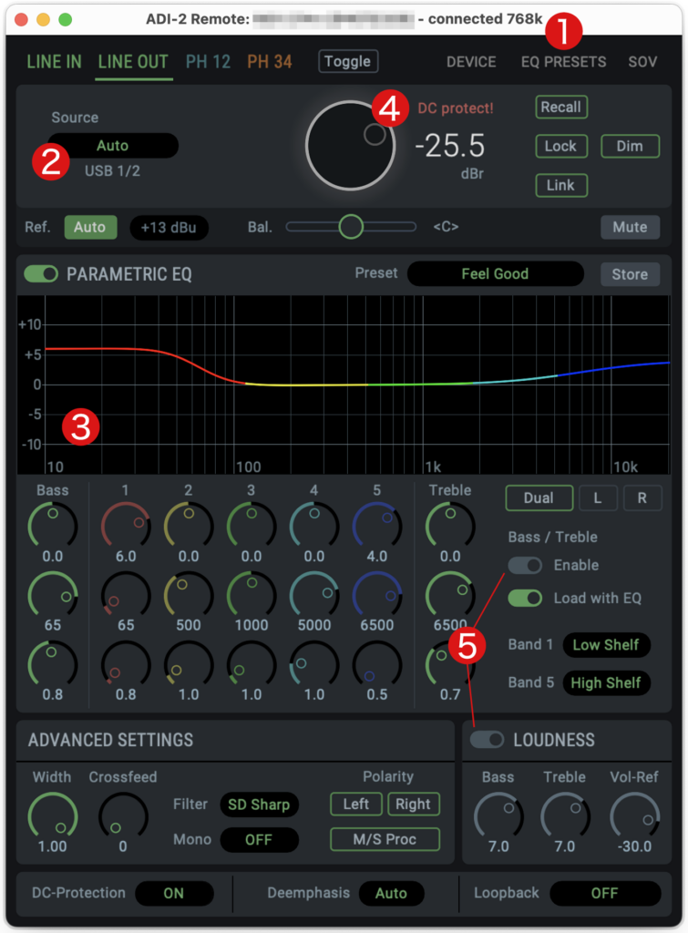Invert Left channel polarity

point(356,805)
